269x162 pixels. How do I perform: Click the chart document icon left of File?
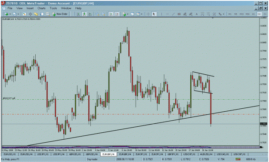click(3, 8)
